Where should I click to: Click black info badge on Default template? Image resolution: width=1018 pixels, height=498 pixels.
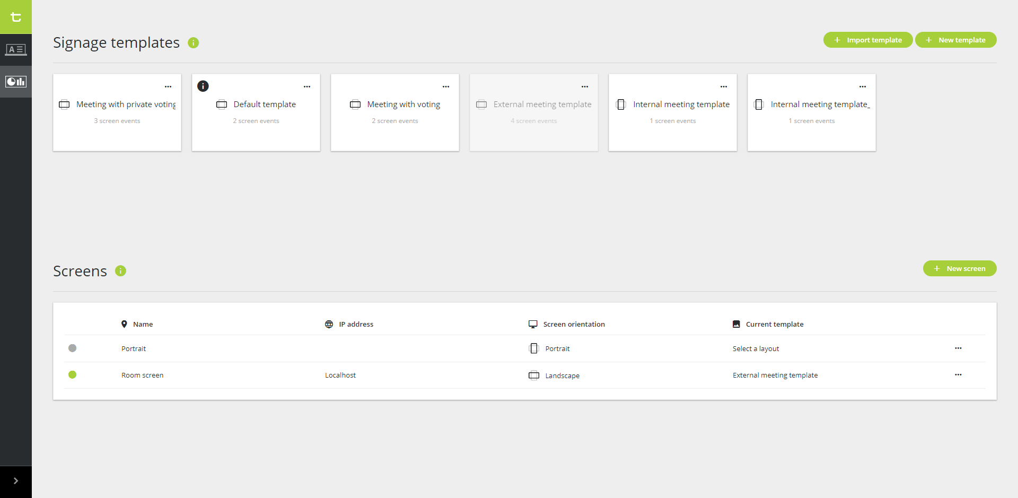pyautogui.click(x=203, y=86)
